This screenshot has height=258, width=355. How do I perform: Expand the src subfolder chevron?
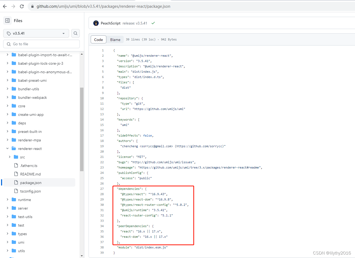click(x=10, y=157)
